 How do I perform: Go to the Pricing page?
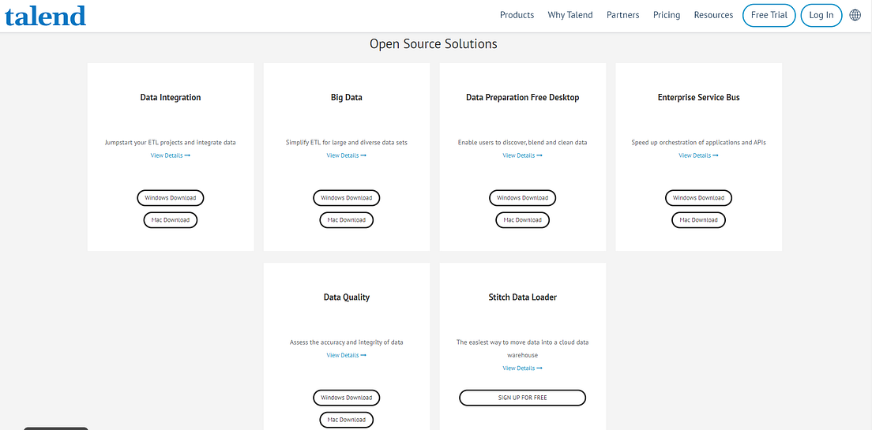(667, 15)
